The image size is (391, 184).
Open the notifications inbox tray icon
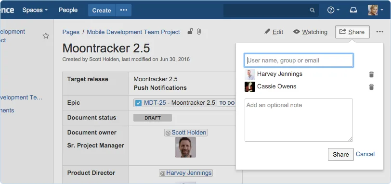click(353, 10)
